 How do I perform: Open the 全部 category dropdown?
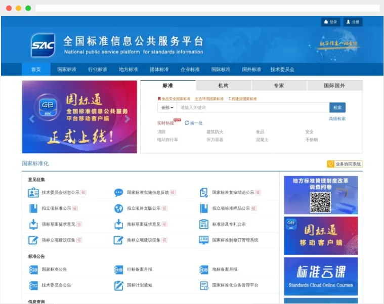167,108
